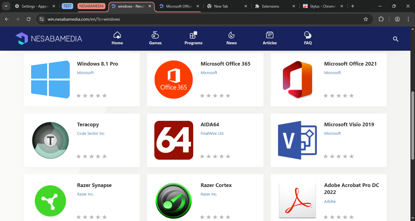Click the address bar URL field
Viewport: 415px width, 221px height.
(x=201, y=19)
